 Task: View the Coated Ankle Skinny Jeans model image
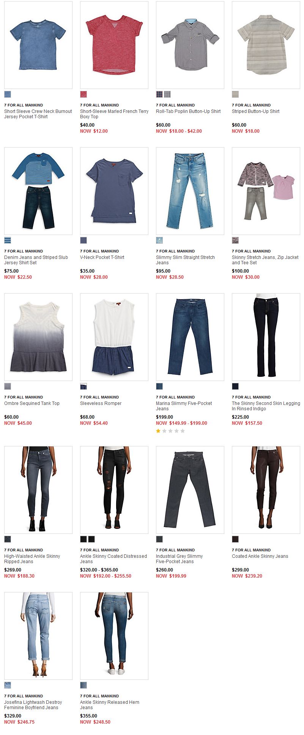click(266, 490)
